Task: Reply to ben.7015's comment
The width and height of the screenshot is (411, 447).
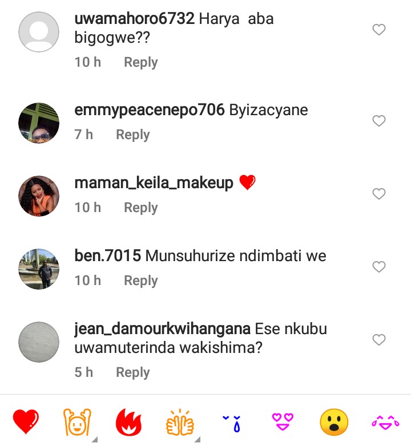Action: coord(140,281)
